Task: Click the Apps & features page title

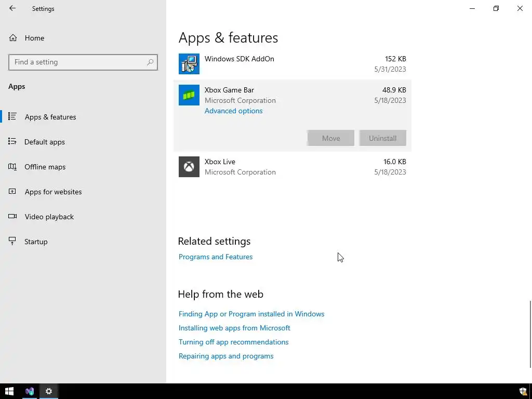Action: [228, 37]
